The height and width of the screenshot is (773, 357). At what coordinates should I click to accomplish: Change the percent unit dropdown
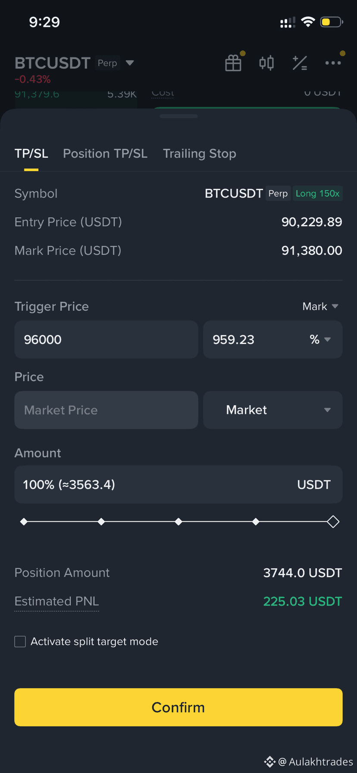click(320, 340)
